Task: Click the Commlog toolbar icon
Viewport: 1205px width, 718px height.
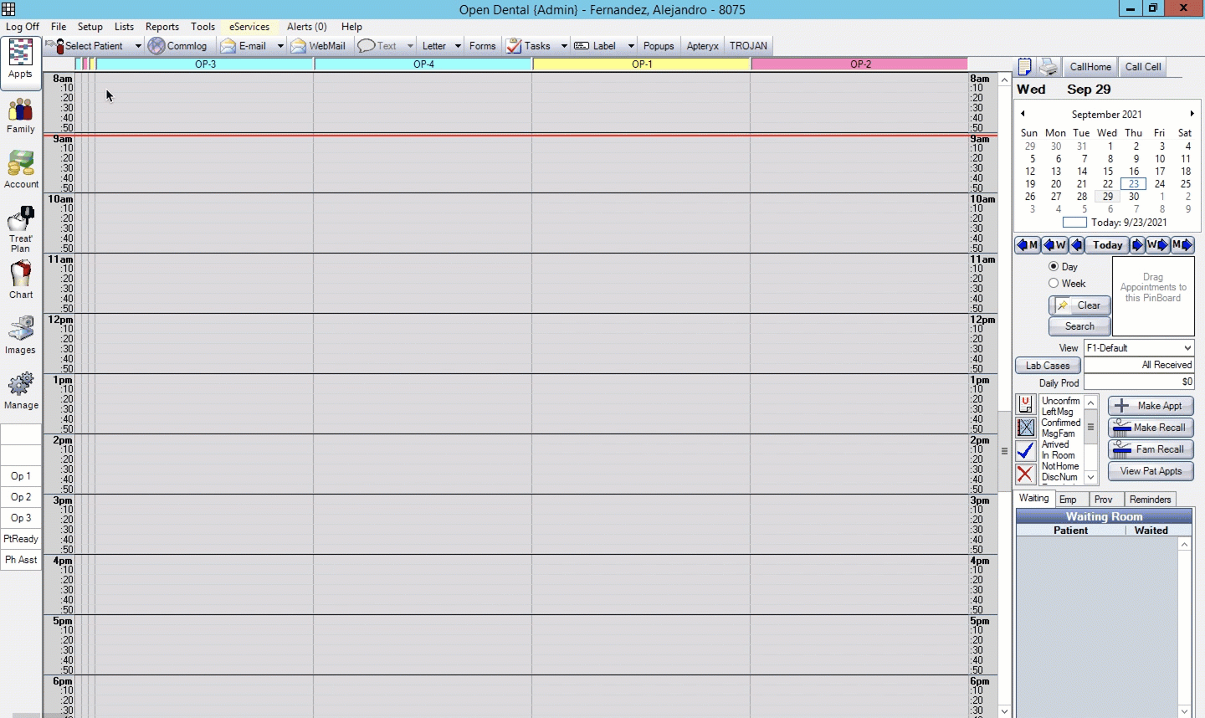Action: [156, 46]
